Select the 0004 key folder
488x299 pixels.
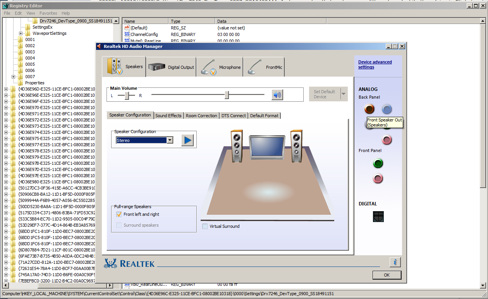pyautogui.click(x=30, y=58)
